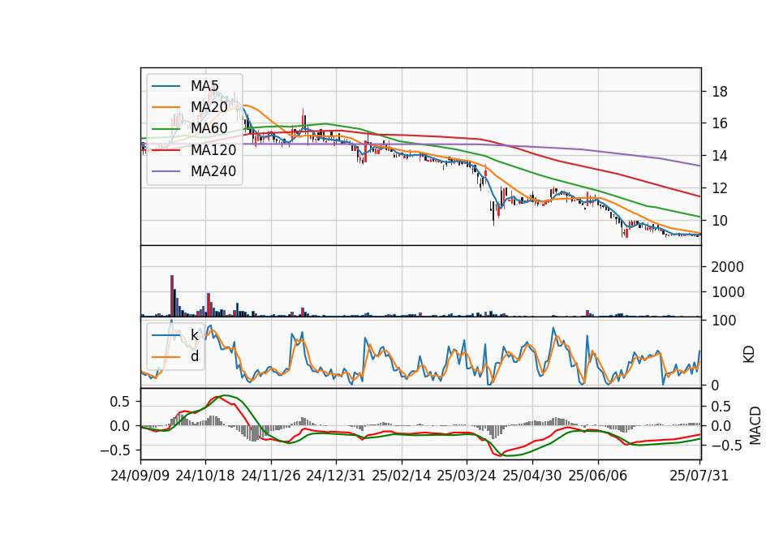Click the KD vertical axis title
This screenshot has height=560, width=779.
[x=749, y=354]
